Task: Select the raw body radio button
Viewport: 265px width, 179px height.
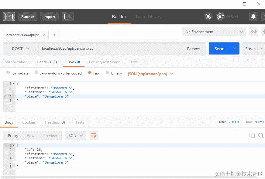Action: [90, 73]
